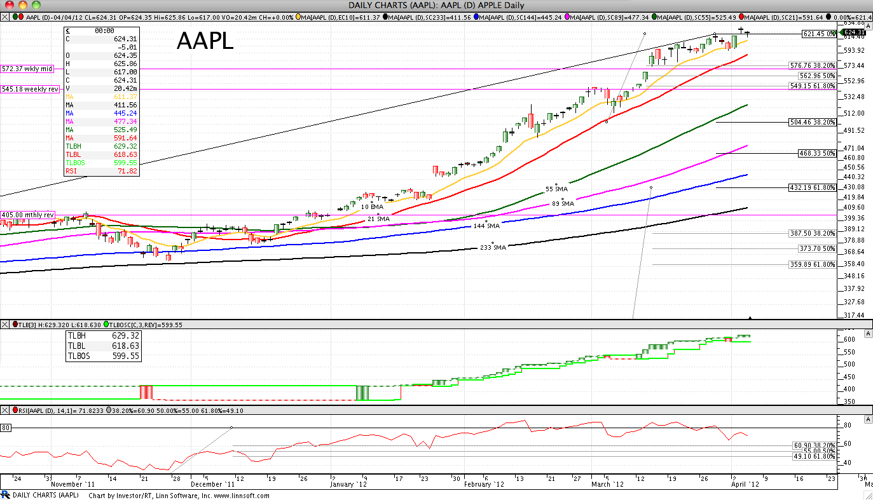Select the '405.00 mthly rev' line label
873x500 pixels.
(28, 215)
